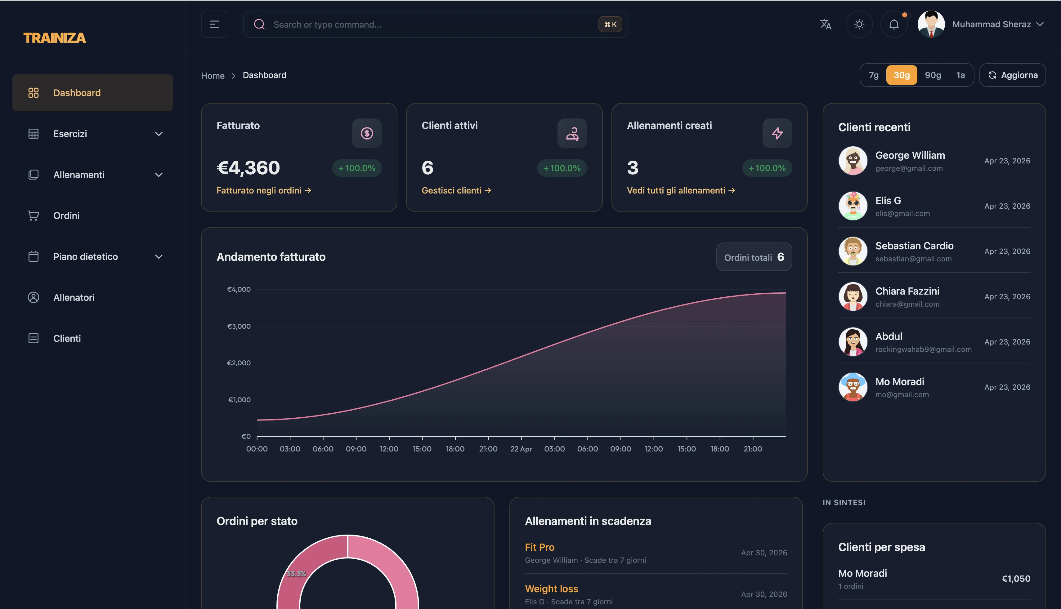This screenshot has width=1061, height=609.
Task: Select the 90g time range tab
Action: click(x=933, y=75)
